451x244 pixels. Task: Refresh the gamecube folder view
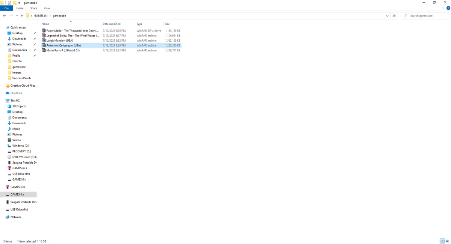pos(394,16)
